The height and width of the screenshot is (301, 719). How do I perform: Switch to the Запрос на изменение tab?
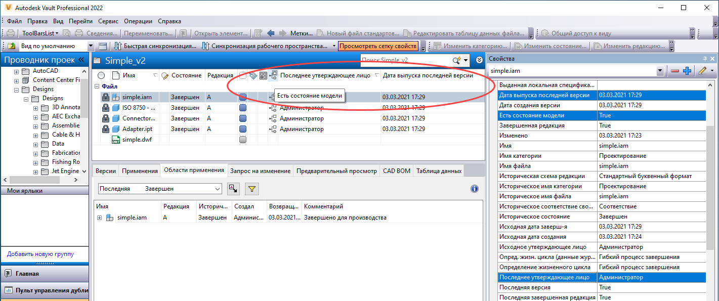pyautogui.click(x=260, y=171)
